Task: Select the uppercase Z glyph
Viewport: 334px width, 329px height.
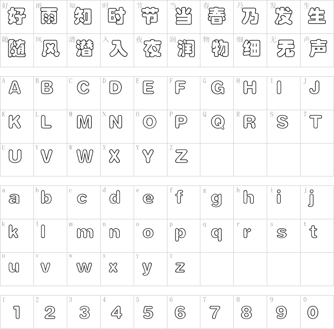Action: [181, 156]
